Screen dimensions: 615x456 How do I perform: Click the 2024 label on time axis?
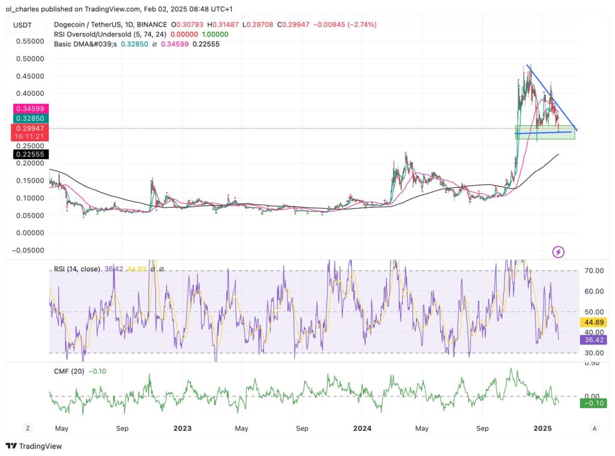(x=362, y=428)
